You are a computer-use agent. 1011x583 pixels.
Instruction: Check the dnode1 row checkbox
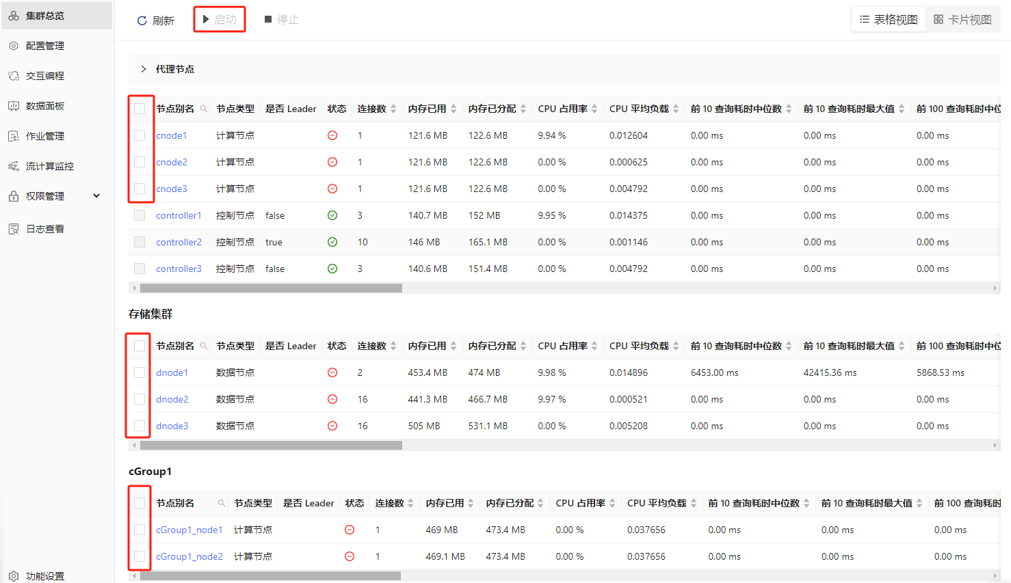click(x=140, y=372)
